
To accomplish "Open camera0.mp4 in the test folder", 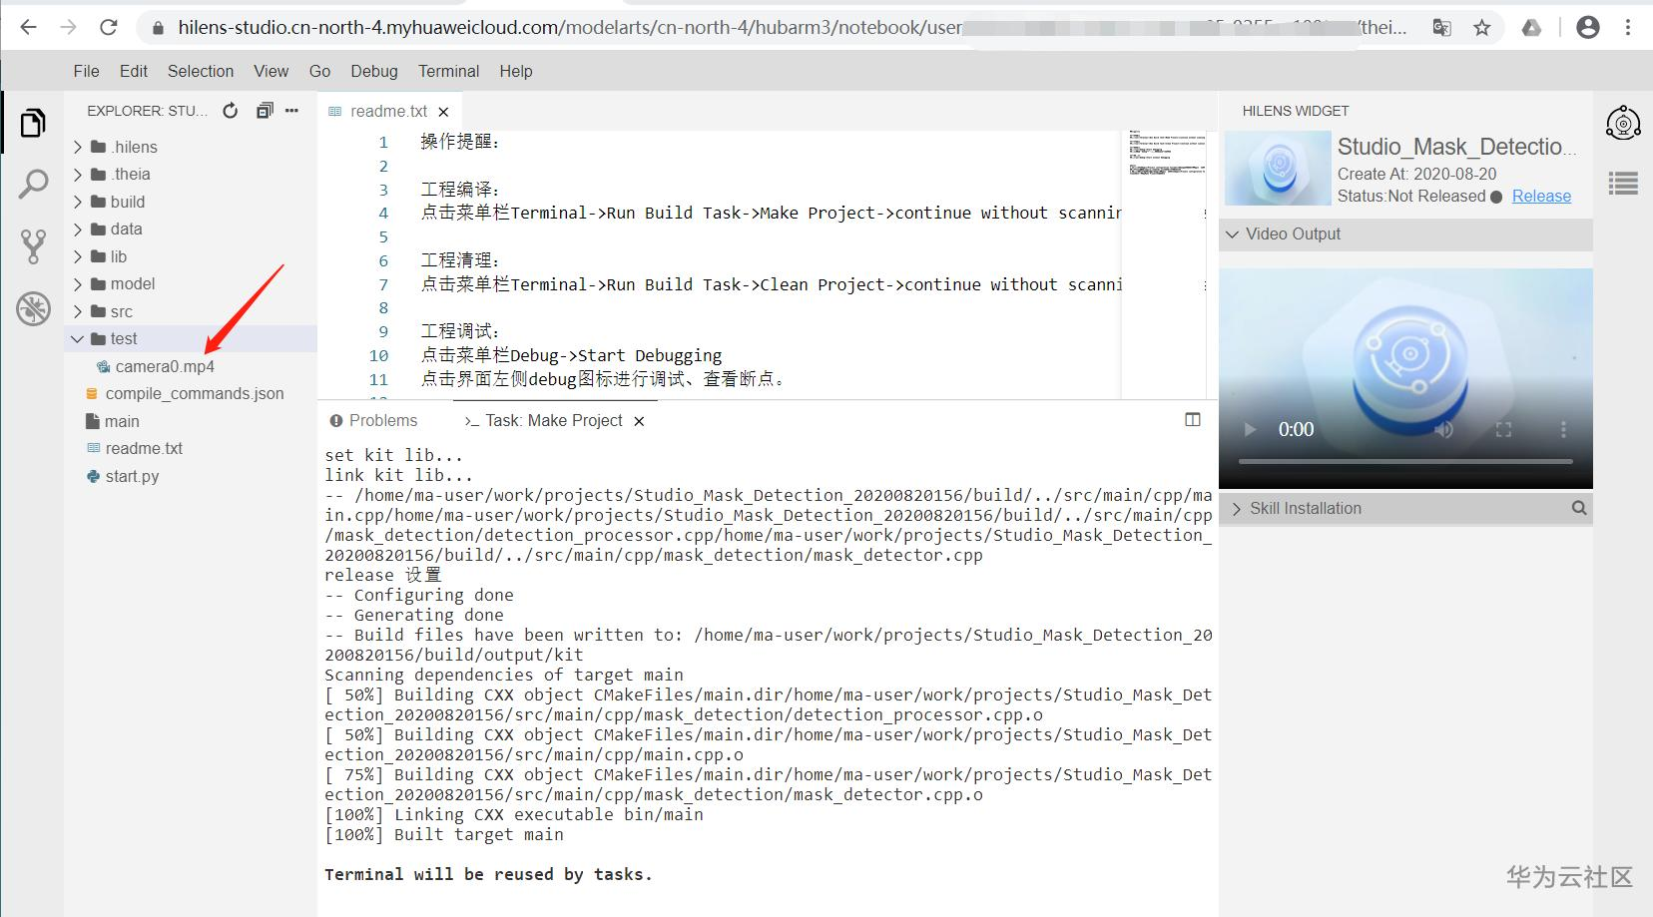I will tap(165, 366).
